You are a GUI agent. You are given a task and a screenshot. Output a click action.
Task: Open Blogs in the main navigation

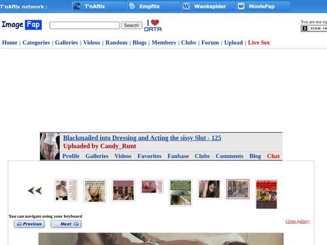click(x=139, y=42)
